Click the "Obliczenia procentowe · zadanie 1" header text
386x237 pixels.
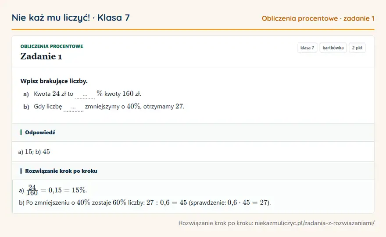click(318, 18)
